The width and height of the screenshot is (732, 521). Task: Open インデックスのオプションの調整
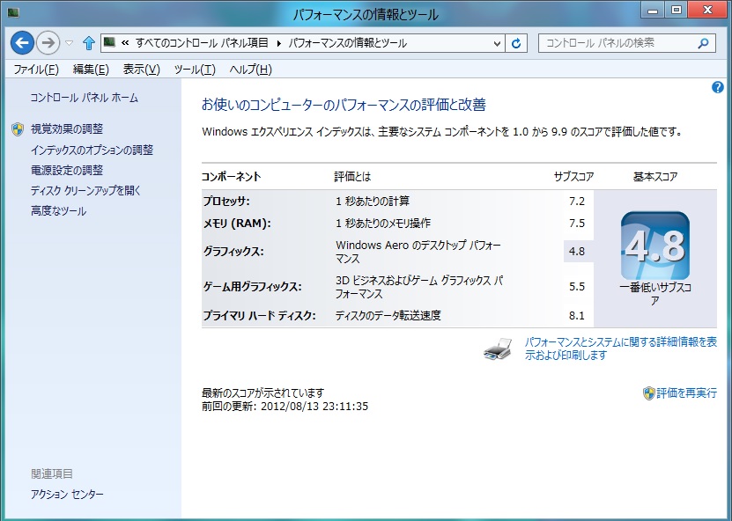[x=92, y=150]
